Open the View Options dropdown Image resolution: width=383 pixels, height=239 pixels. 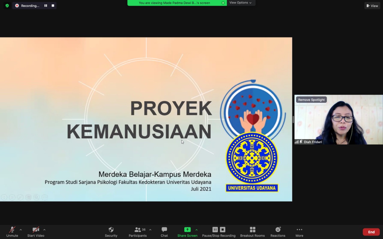point(241,3)
